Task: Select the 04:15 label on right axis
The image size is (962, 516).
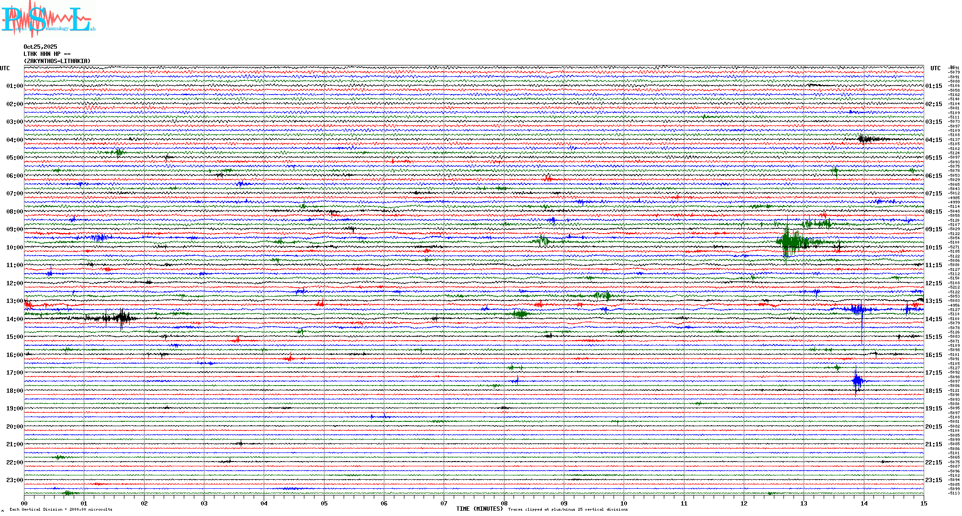Action: point(933,140)
